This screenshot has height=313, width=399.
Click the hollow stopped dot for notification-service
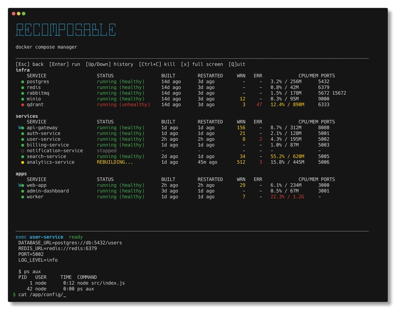tap(22, 151)
